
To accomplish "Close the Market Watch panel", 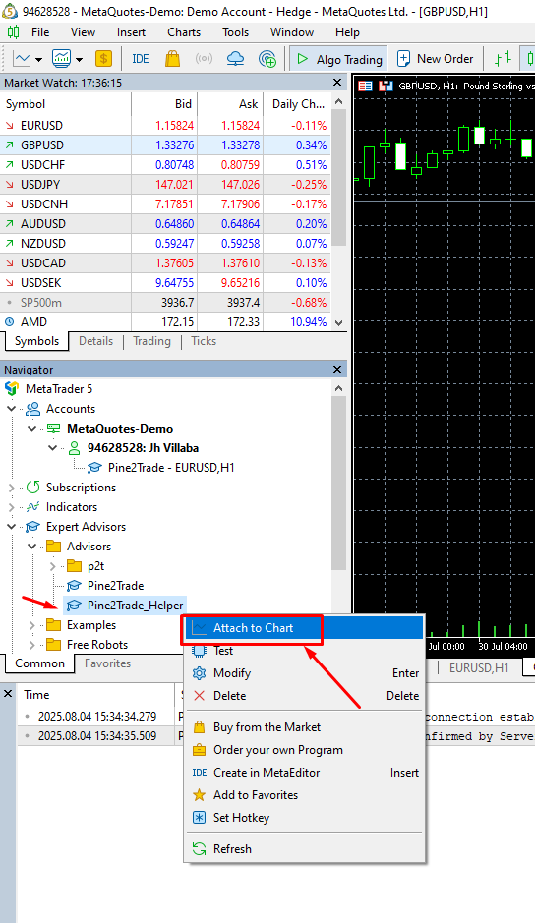I will click(x=337, y=83).
